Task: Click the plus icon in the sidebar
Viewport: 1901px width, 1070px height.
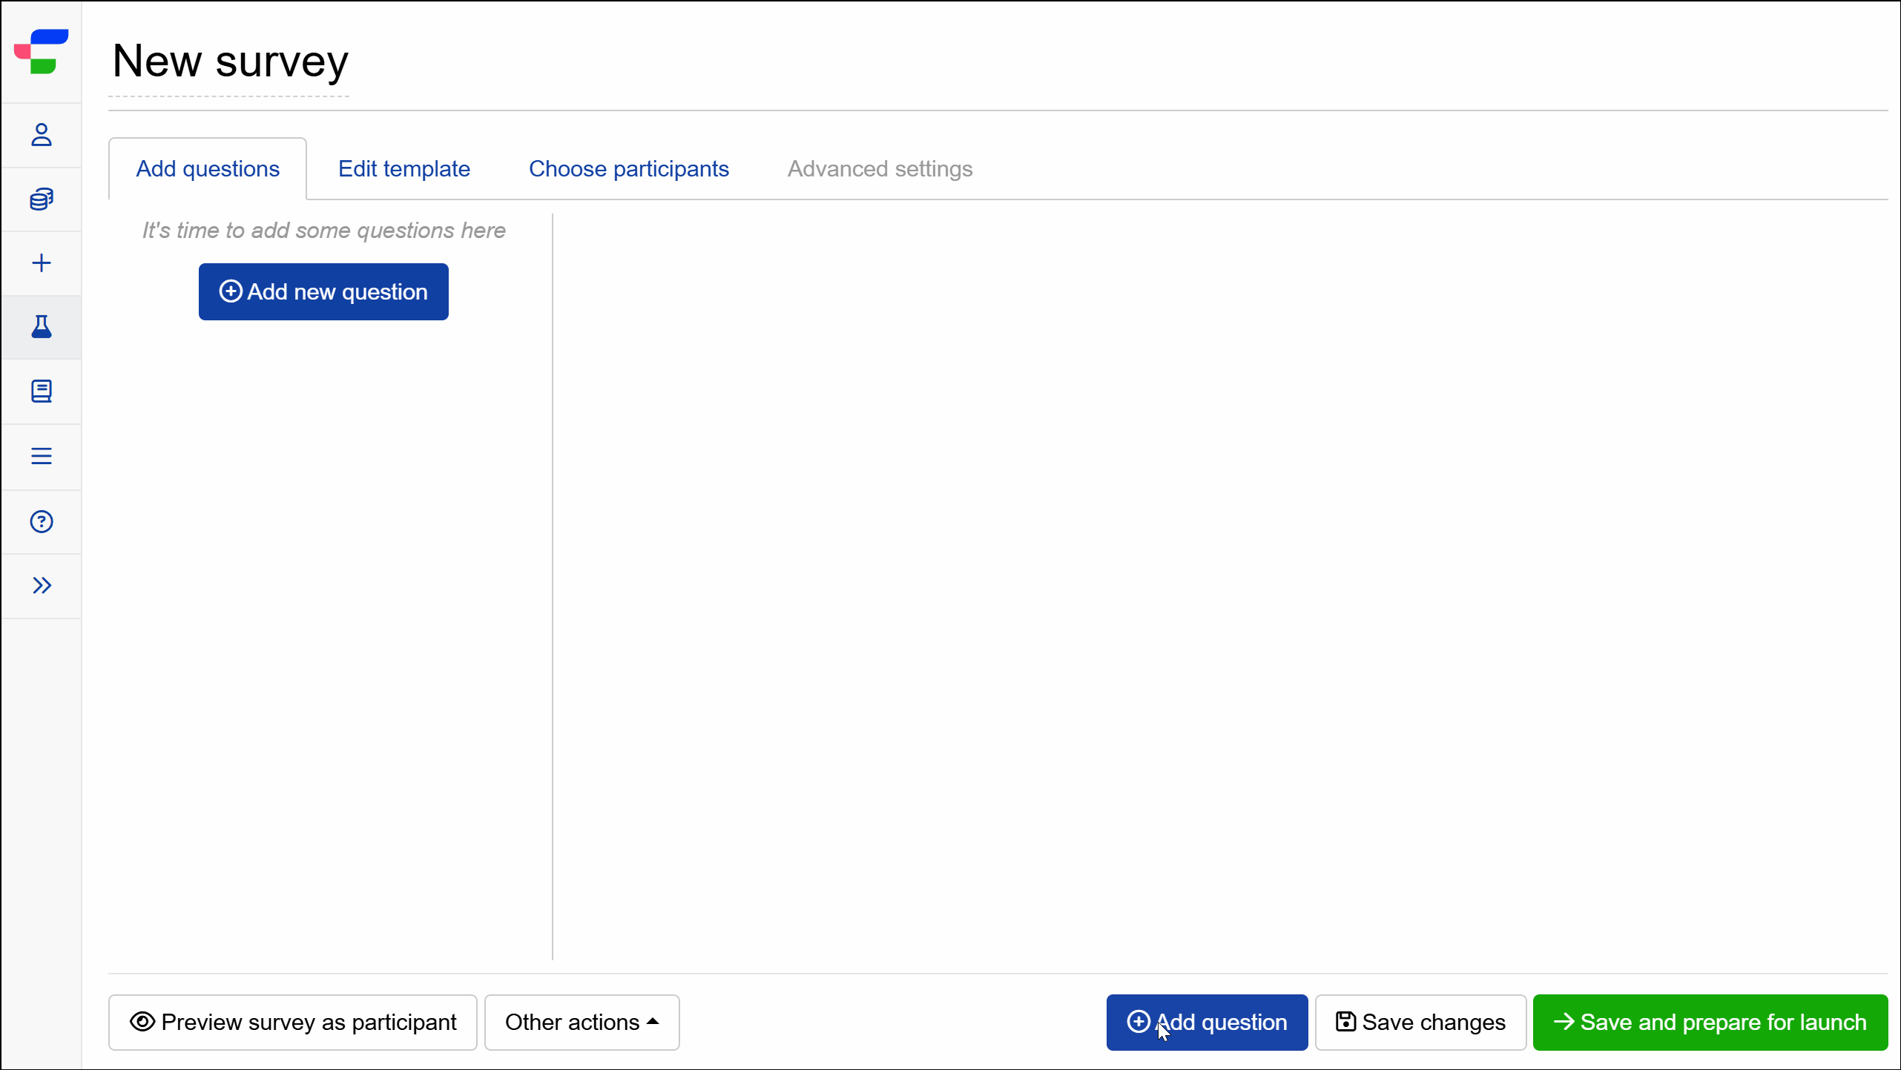Action: [42, 263]
